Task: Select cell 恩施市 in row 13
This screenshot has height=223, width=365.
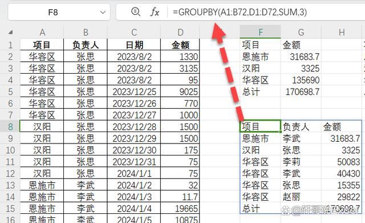Action: click(x=42, y=185)
